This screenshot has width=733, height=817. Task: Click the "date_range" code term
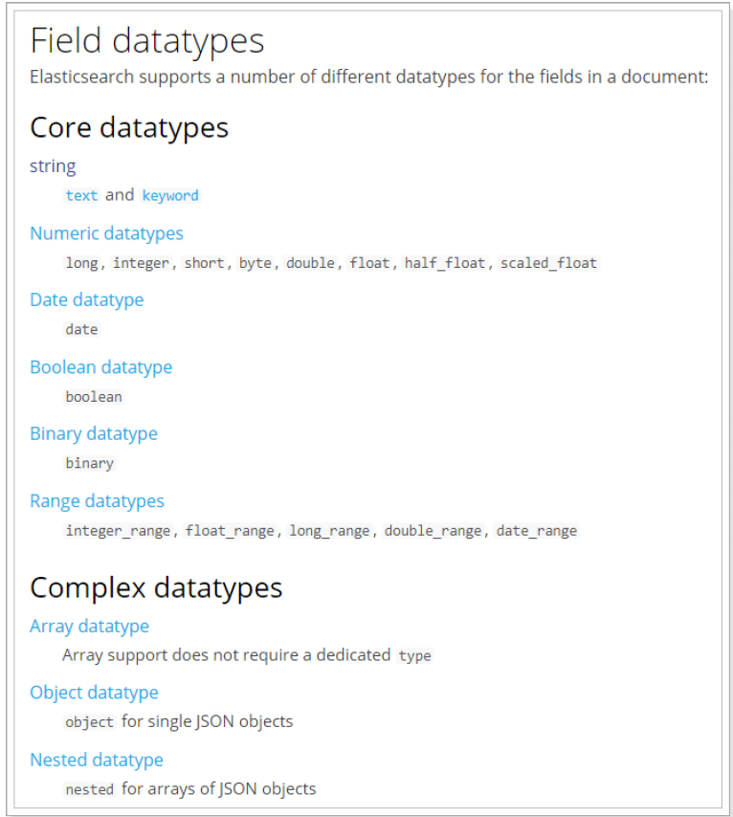click(537, 530)
